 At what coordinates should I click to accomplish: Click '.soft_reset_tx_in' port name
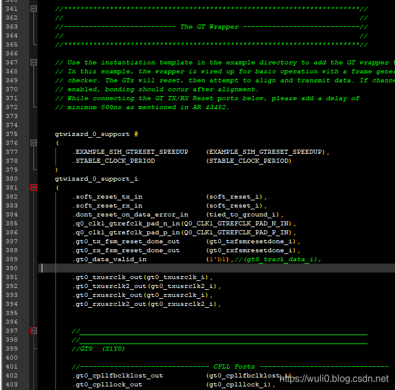click(x=108, y=197)
